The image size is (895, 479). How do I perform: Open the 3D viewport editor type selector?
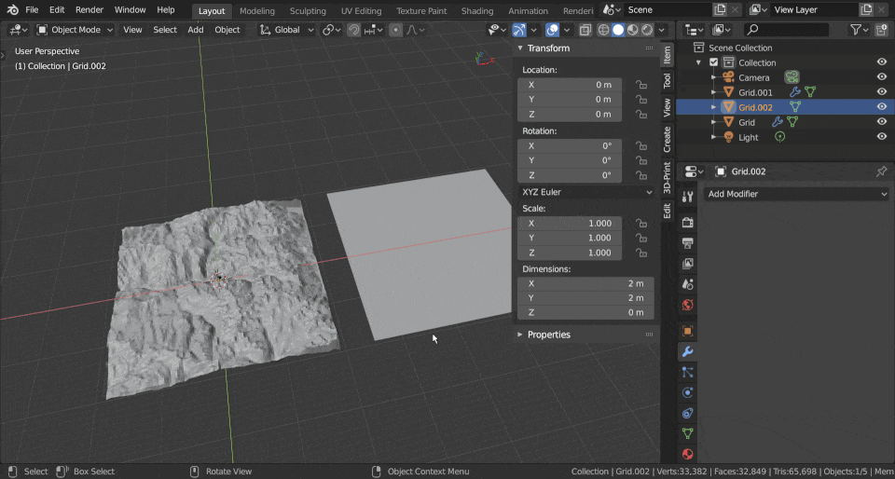[19, 30]
